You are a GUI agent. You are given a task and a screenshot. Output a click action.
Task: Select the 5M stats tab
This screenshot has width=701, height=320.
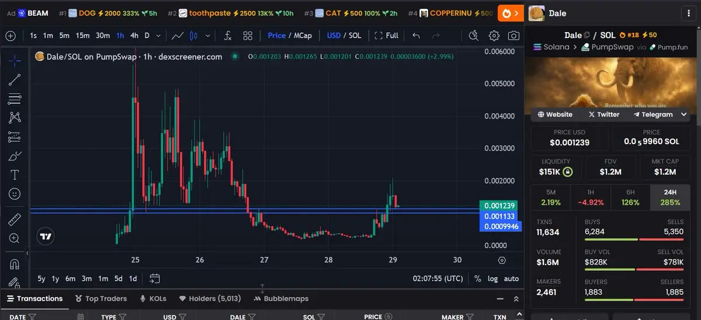click(550, 197)
